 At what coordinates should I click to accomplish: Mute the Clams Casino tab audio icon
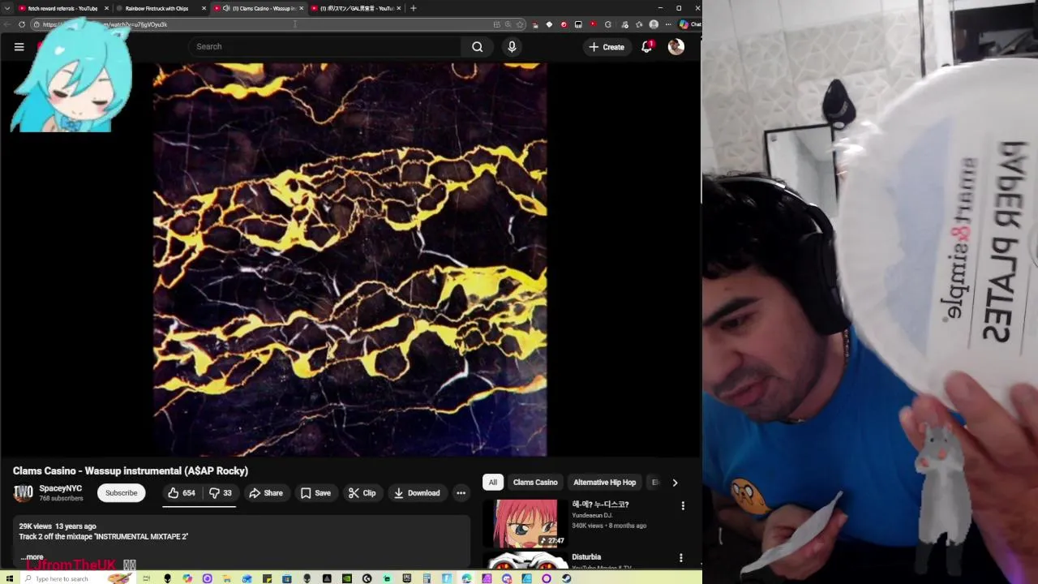click(x=226, y=8)
